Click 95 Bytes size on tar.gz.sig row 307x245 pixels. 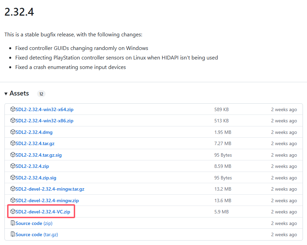(x=223, y=155)
